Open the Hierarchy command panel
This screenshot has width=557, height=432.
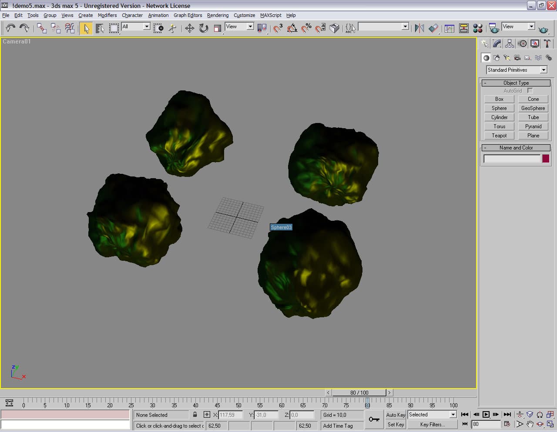[510, 43]
